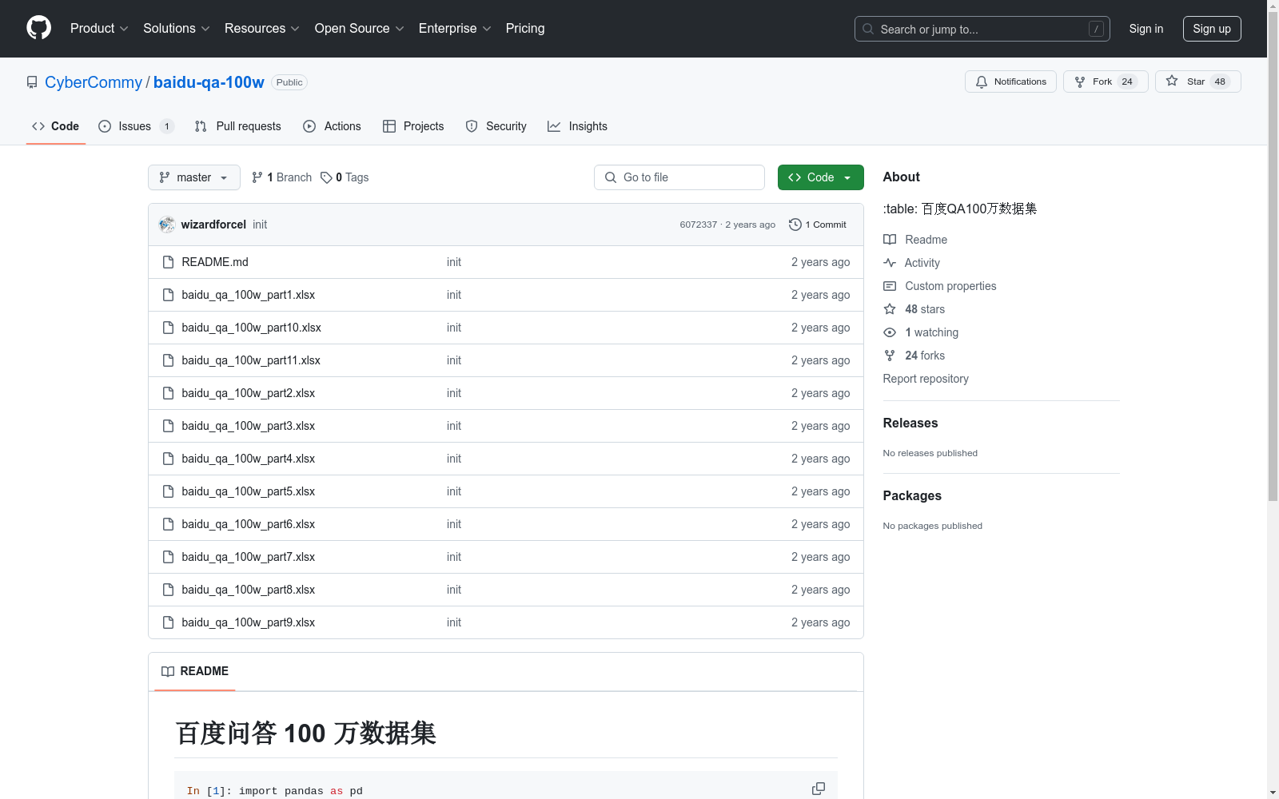1279x799 pixels.
Task: Click the search magnifier icon in header
Action: [868, 29]
